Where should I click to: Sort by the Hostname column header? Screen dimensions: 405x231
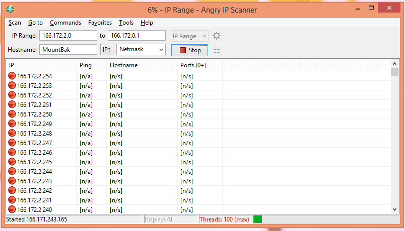(142, 65)
